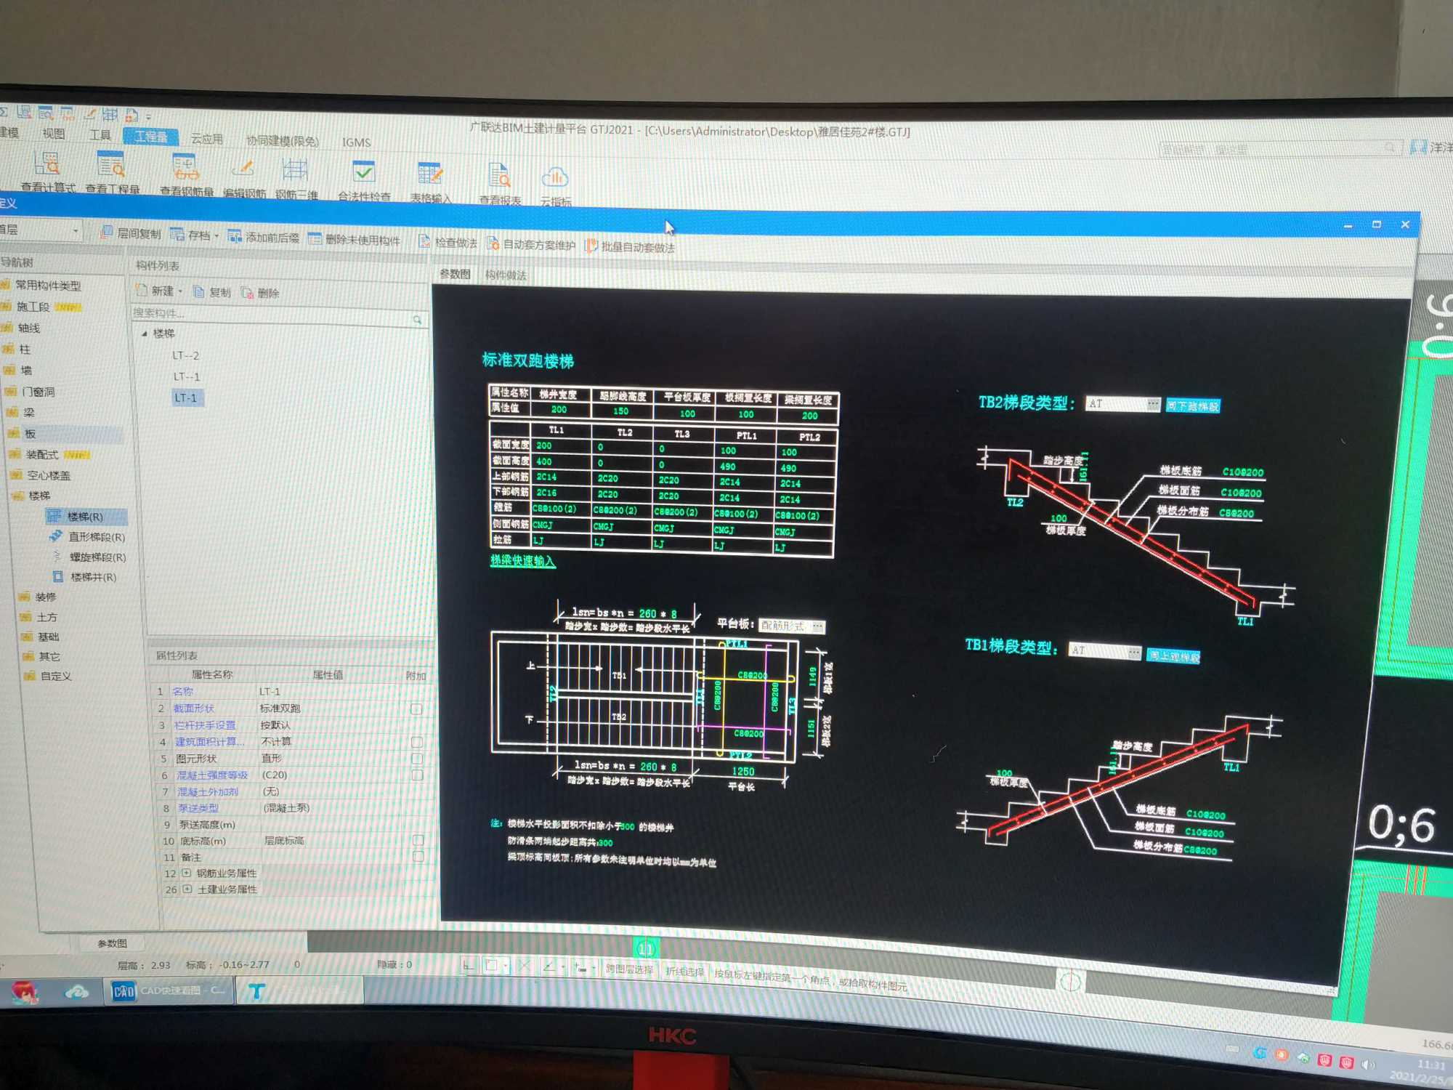Open 查看钢筋量 glasses icon
Screen dimensions: 1453x1090
pos(186,175)
